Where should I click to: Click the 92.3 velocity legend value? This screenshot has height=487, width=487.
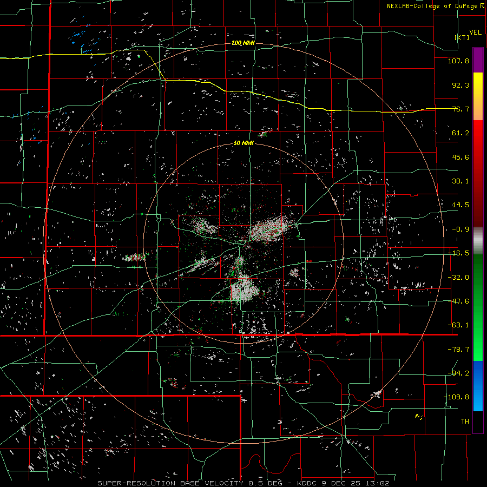[x=460, y=85]
